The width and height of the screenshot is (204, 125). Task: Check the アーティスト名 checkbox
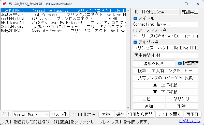tap(135, 30)
